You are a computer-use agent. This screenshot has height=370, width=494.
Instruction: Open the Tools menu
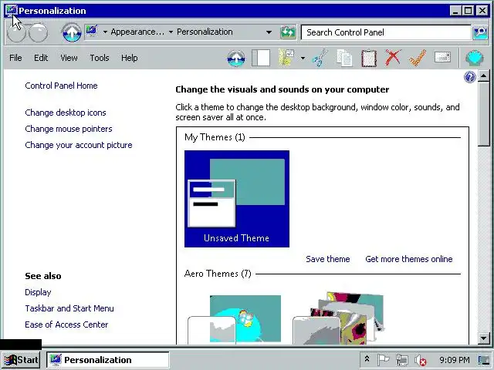click(x=100, y=58)
